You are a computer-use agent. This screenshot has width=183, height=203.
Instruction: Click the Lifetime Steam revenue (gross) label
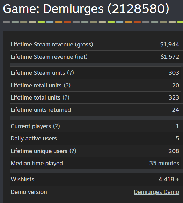coord(52,44)
